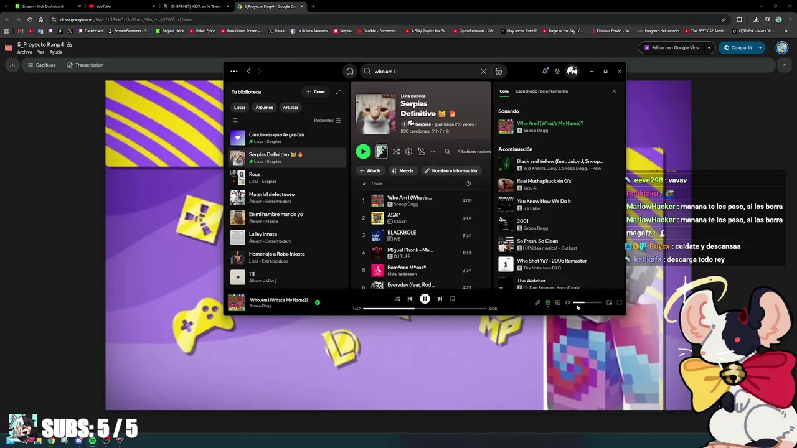The image size is (797, 448).
Task: Open the Añadidos recientemente sort dropdown
Action: 474,152
